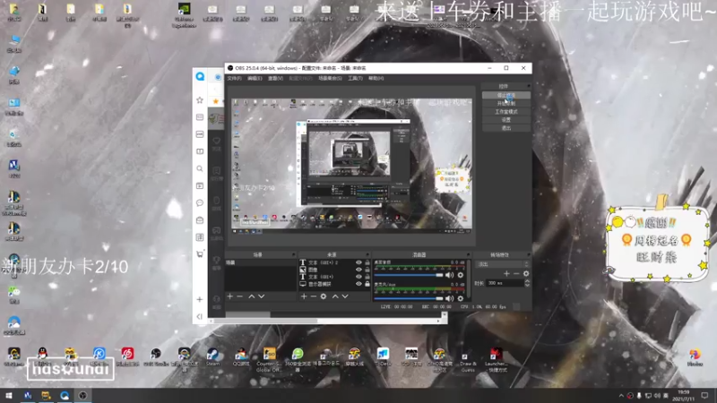
Task: Open the Scene Collection (S) menu
Action: [x=330, y=79]
